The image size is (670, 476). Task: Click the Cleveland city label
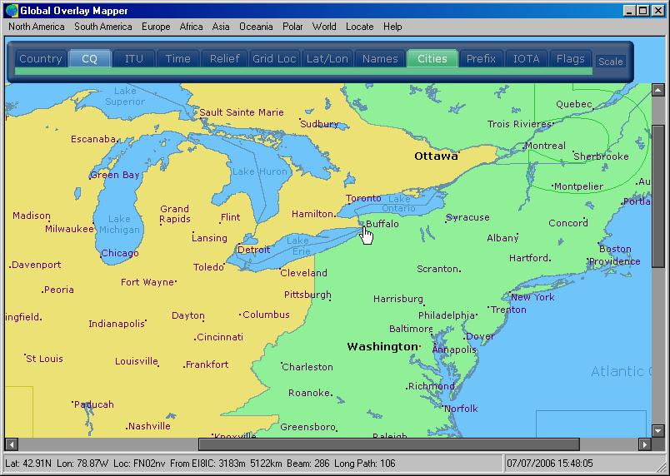click(x=303, y=273)
